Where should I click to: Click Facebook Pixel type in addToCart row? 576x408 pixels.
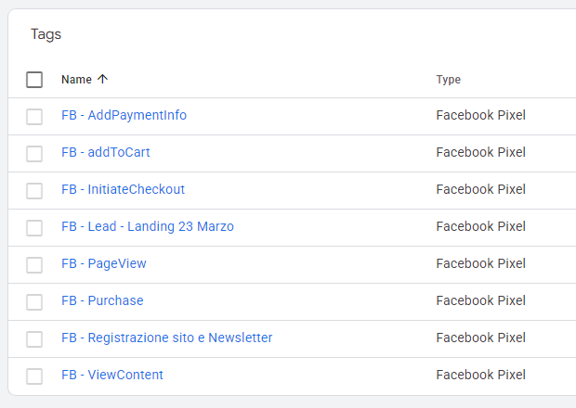480,152
